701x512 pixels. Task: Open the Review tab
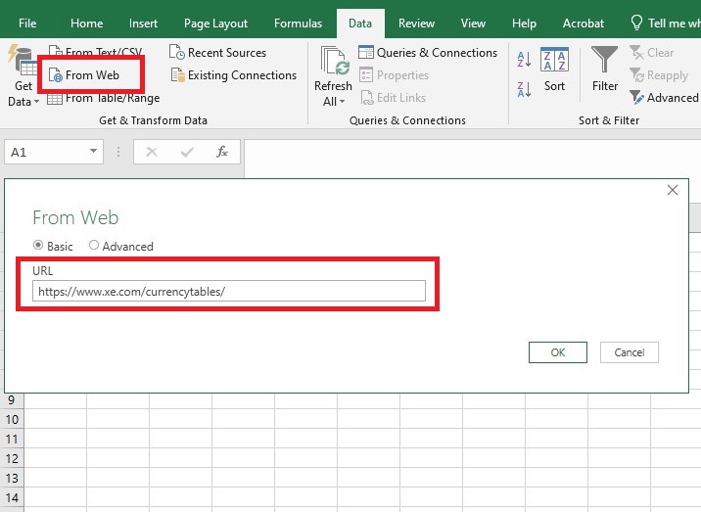416,23
